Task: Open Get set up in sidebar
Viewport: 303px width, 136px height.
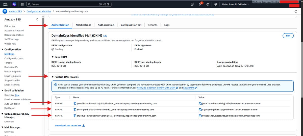Action: pyautogui.click(x=10, y=26)
